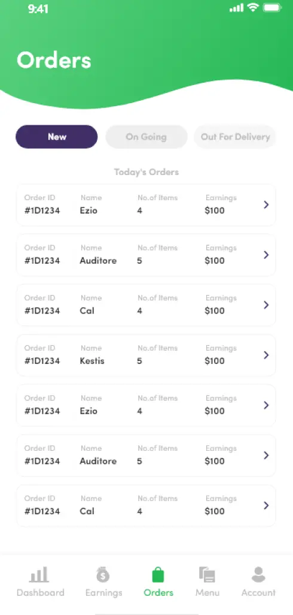
Task: Expand the last Cal order chevron
Action: coord(266,505)
